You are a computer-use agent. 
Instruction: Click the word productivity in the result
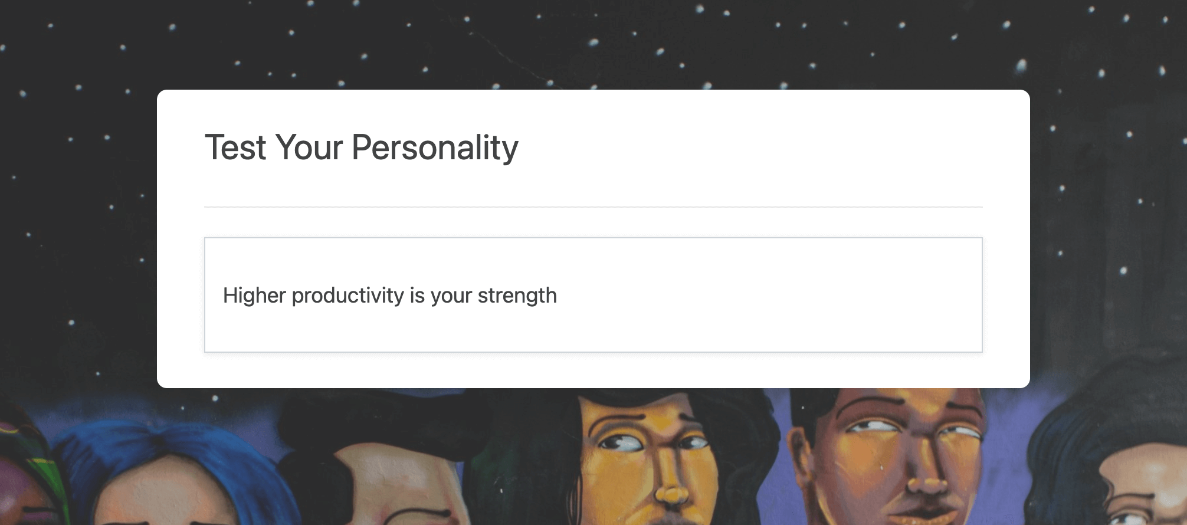click(348, 295)
